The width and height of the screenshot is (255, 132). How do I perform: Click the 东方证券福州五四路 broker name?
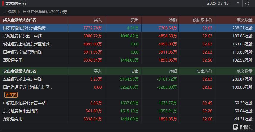[20, 111]
